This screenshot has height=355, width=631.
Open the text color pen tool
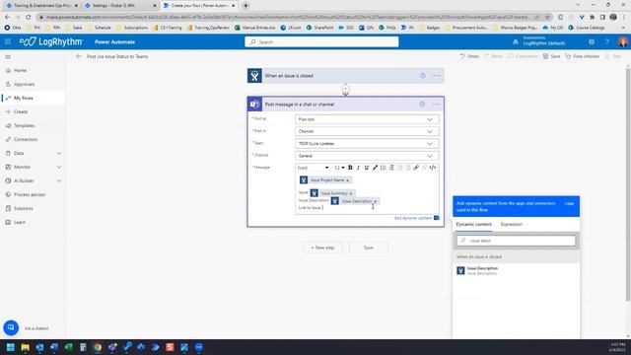[375, 168]
